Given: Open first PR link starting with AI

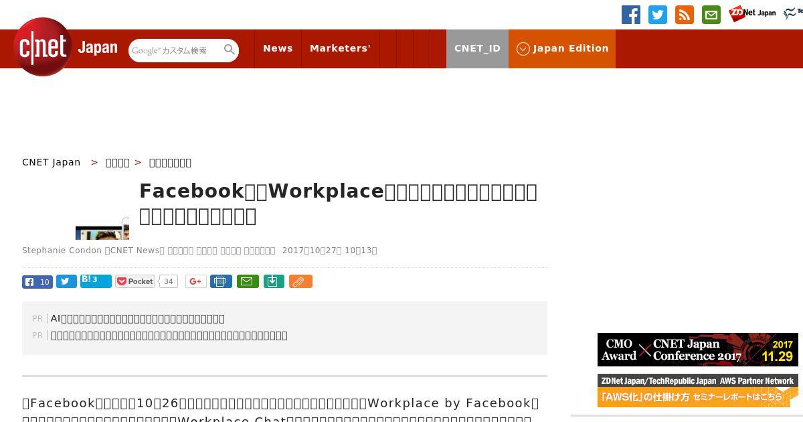Looking at the screenshot, I should click(138, 318).
